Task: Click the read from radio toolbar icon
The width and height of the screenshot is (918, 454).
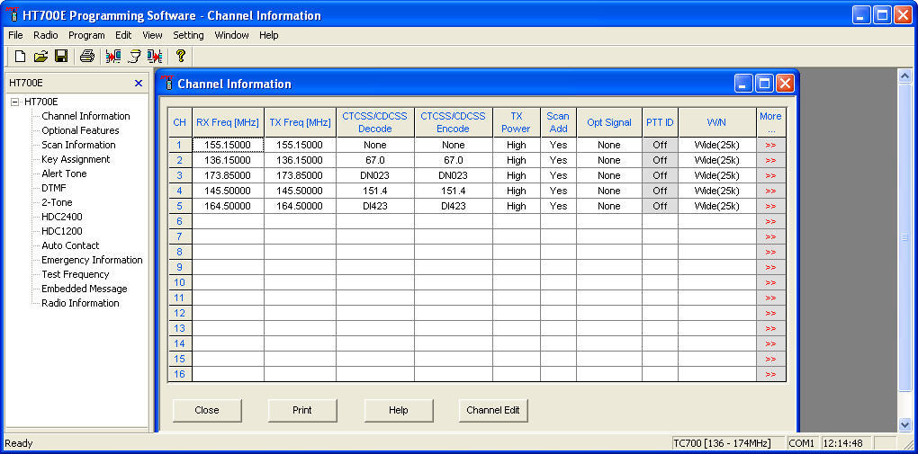Action: click(113, 56)
